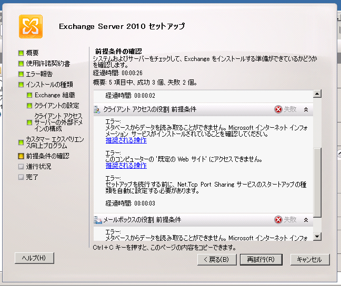Click 経過時間: 00:00:02 at list top
Image resolution: width=341 pixels, height=286 pixels.
pos(131,96)
